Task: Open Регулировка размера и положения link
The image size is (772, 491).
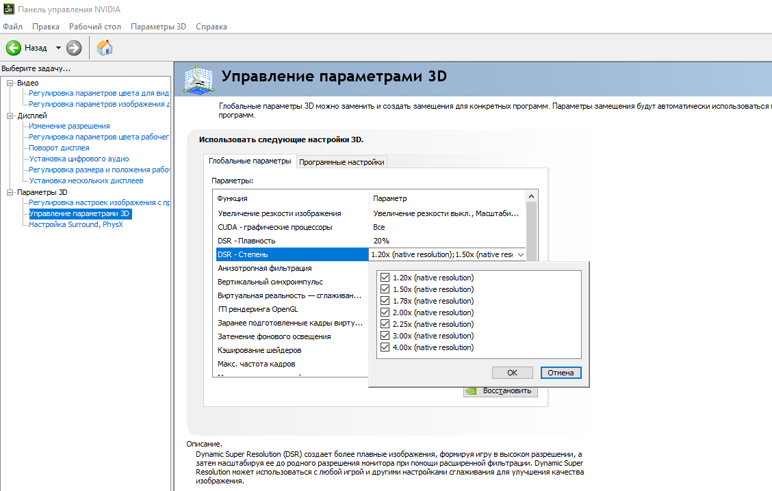Action: coord(99,170)
